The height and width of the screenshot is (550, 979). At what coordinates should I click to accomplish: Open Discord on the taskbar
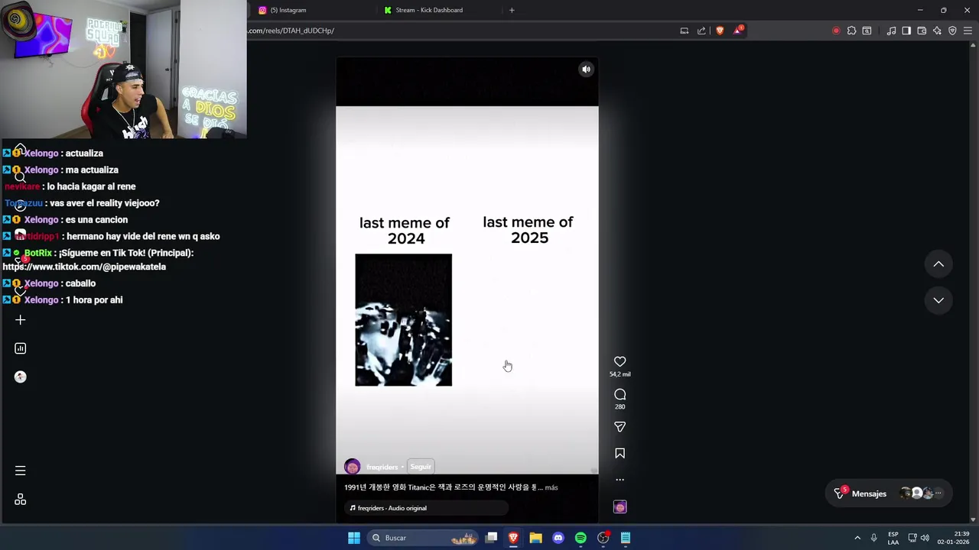(558, 538)
